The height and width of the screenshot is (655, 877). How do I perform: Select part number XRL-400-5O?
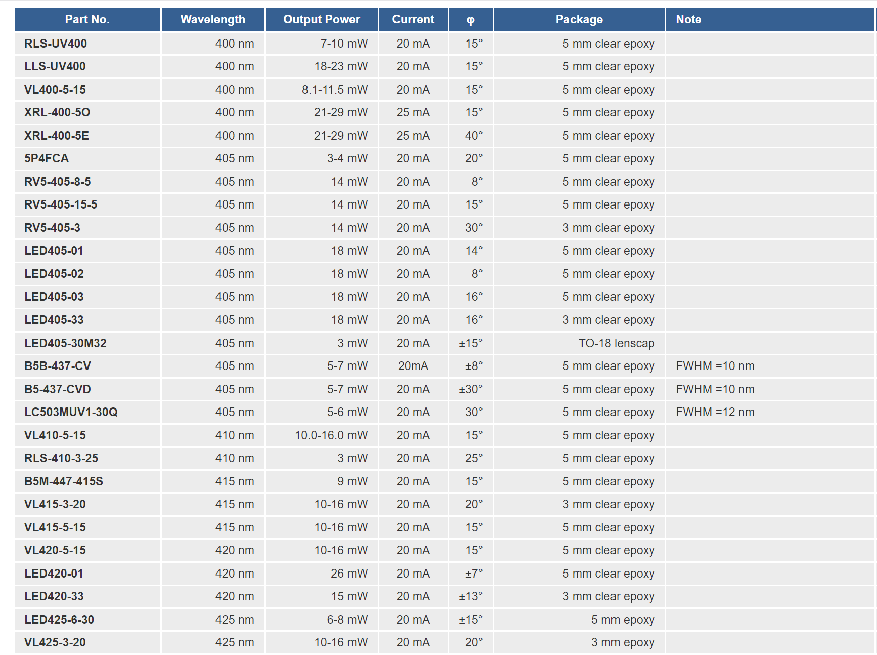[57, 112]
